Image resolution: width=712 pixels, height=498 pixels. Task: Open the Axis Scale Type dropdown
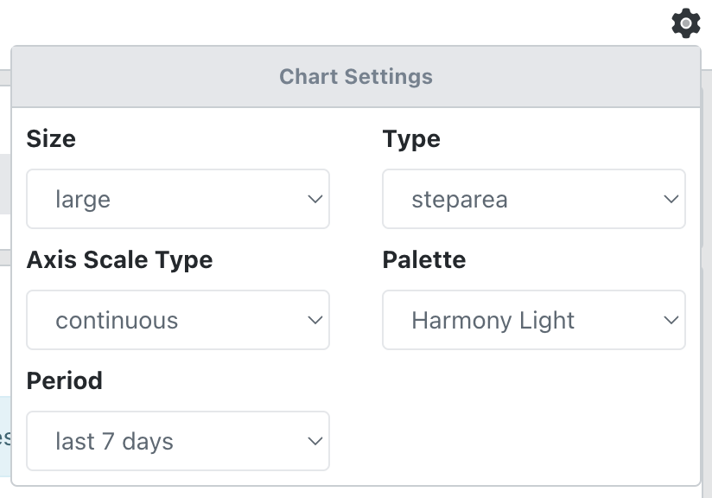[x=177, y=320]
